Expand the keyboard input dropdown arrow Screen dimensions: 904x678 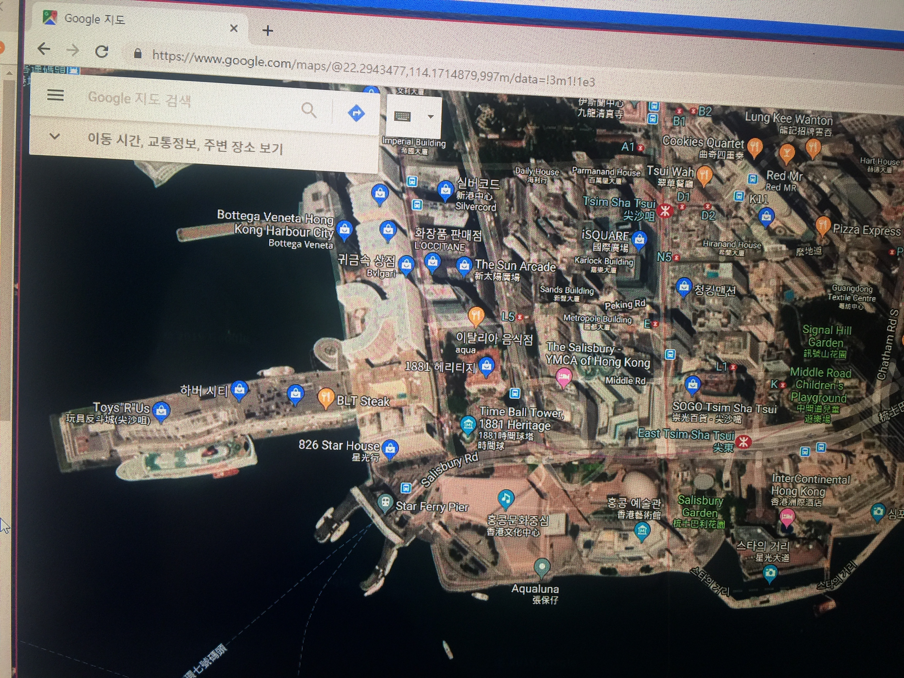(x=430, y=117)
